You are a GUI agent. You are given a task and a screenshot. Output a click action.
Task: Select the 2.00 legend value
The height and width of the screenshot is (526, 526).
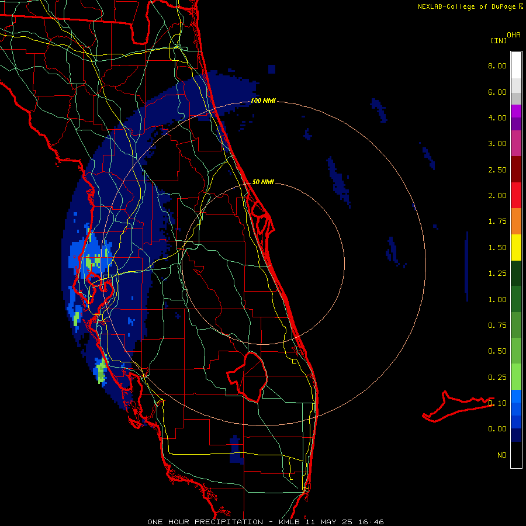coord(497,196)
